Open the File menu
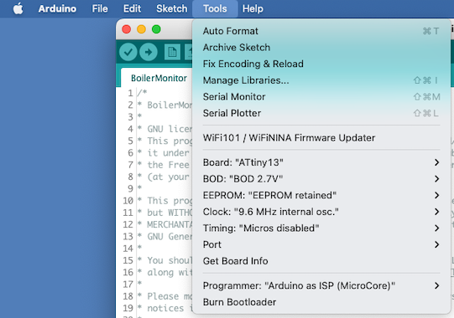The width and height of the screenshot is (454, 318). pos(100,8)
